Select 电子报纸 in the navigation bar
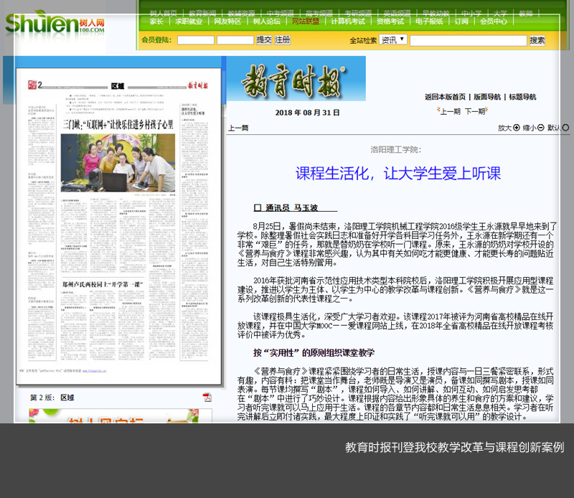574x498 pixels. click(x=429, y=22)
